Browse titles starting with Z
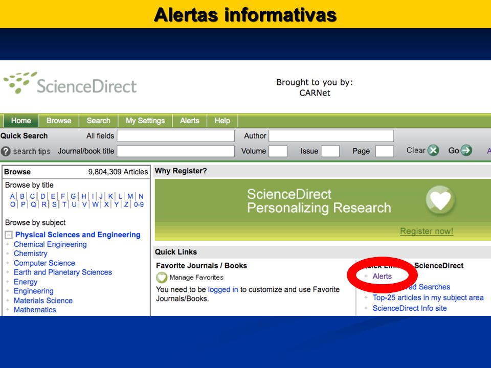Viewport: 491px width, 368px height. [x=126, y=204]
